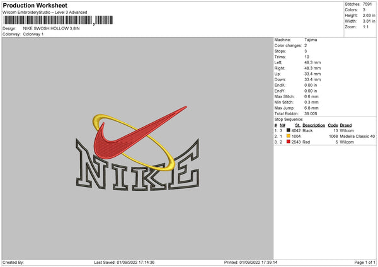This screenshot has width=378, height=267.
Task: Click the Total Bobbin value 39.00ft
Action: coord(311,114)
